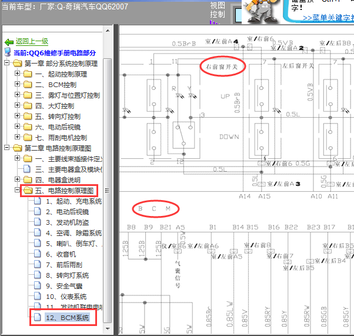This screenshot has width=354, height=336.
Task: Click the folder icon of 七、雨刮电机控制
Action: (28, 137)
